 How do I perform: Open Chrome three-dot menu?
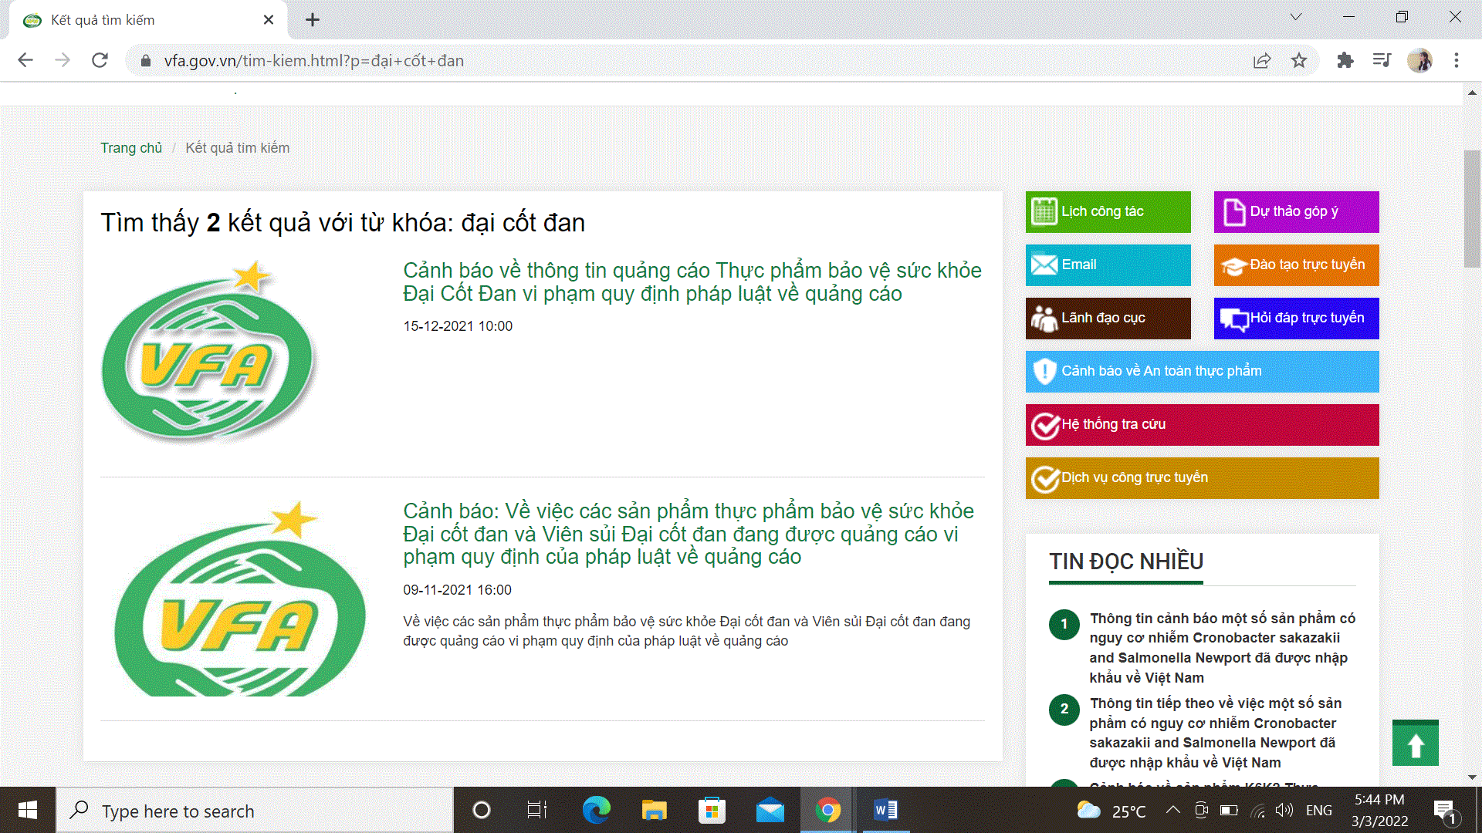tap(1457, 60)
